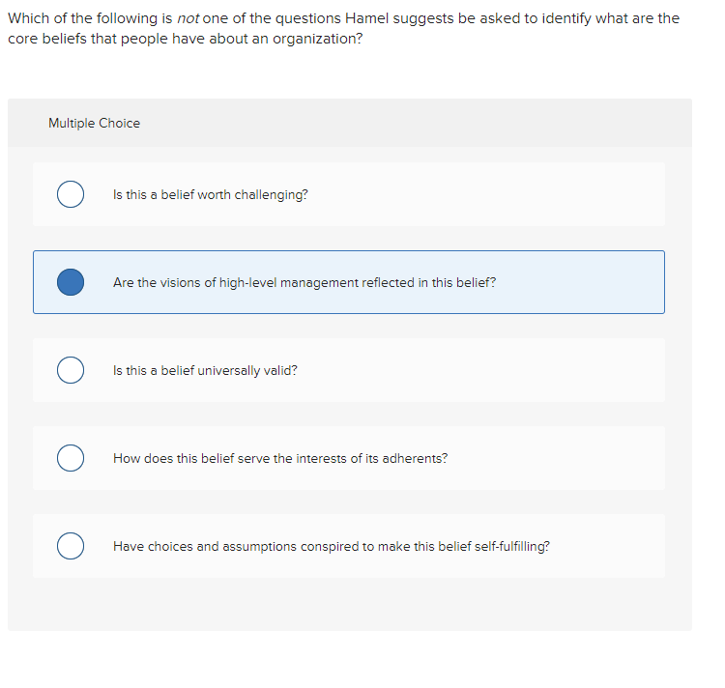Click the italicized word 'not' in the question

189,18
